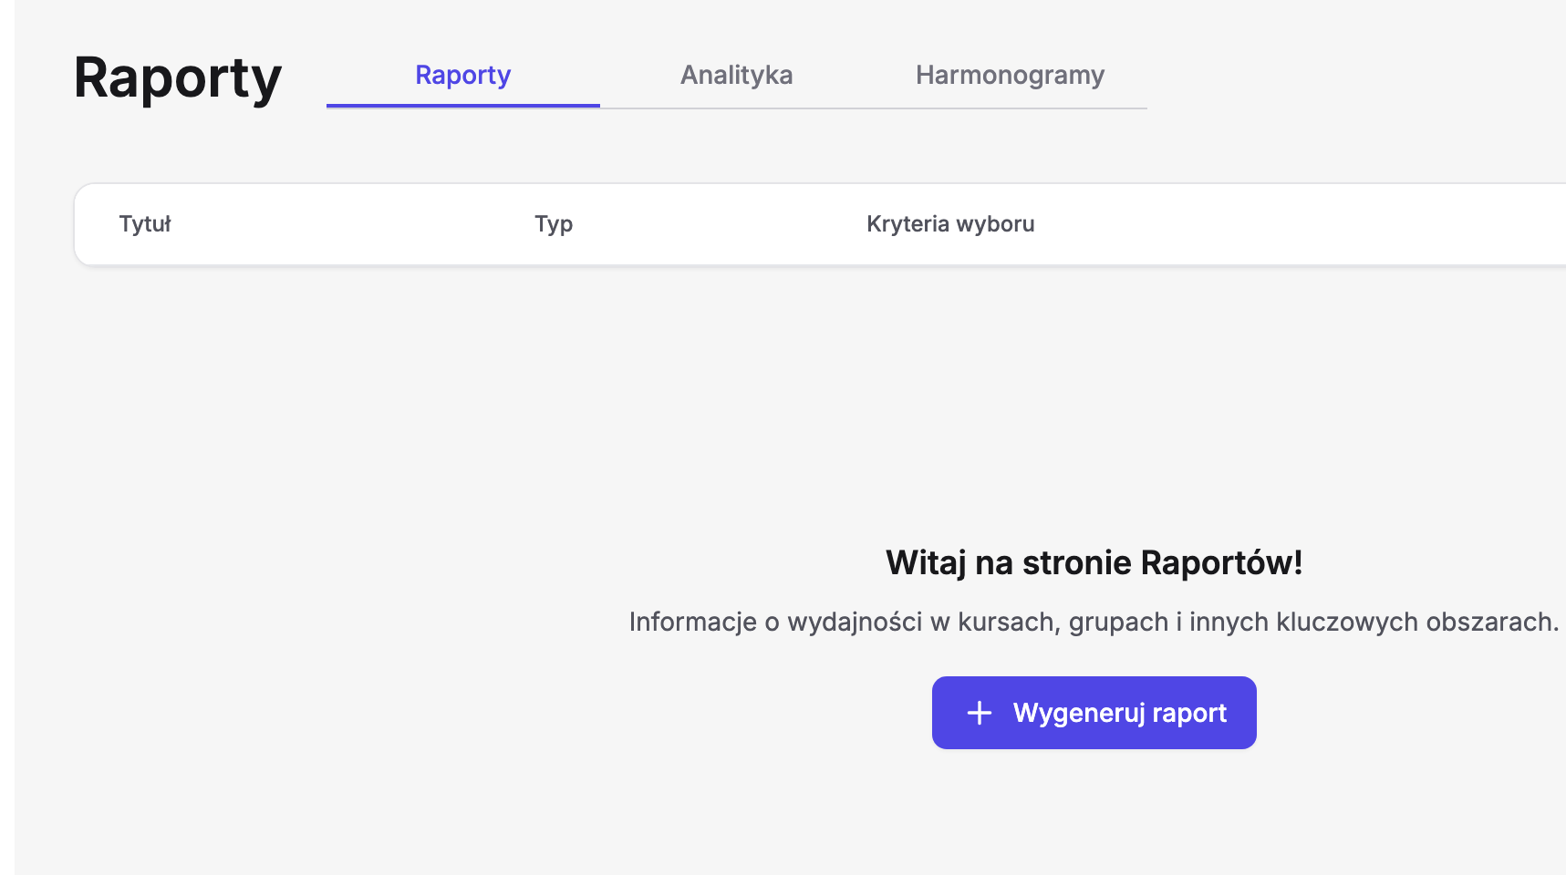The image size is (1566, 875).
Task: Open the Analityka tab
Action: [737, 75]
